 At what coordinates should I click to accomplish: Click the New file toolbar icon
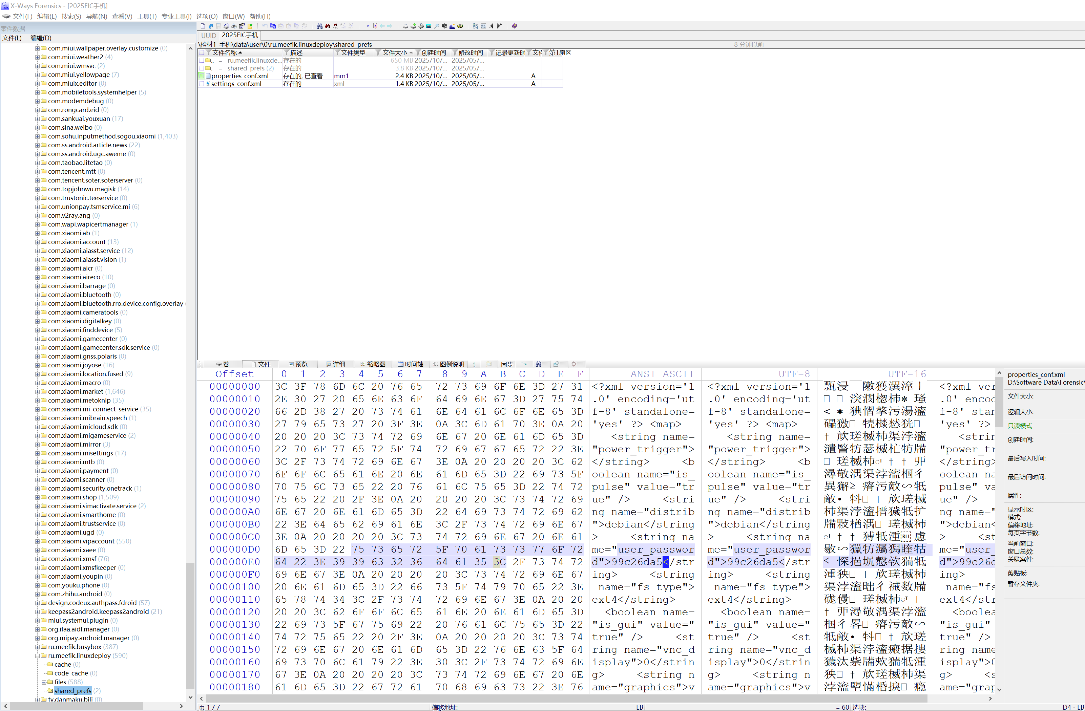[x=203, y=26]
